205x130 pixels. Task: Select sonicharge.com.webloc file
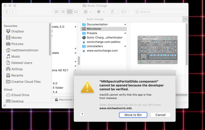pyautogui.click(x=101, y=42)
